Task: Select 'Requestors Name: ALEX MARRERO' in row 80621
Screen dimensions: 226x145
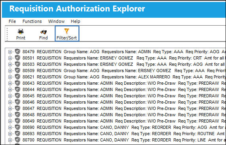Action: 136,77
